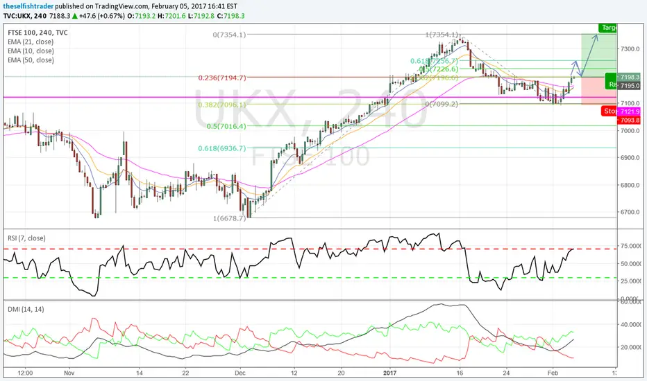
Task: Click 20.0000 on the DMI axis
Action: 630,347
